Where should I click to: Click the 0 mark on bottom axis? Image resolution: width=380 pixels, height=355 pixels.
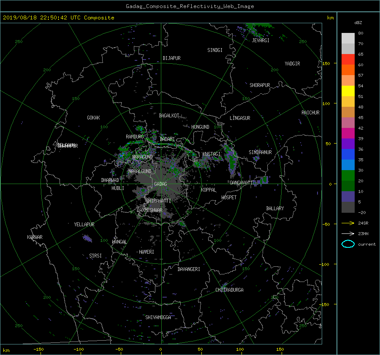(160, 350)
